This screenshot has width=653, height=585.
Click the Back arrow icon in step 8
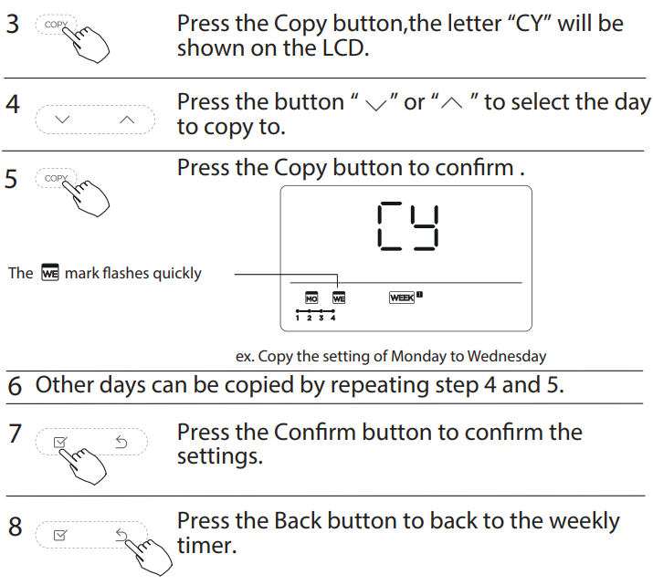tap(121, 535)
